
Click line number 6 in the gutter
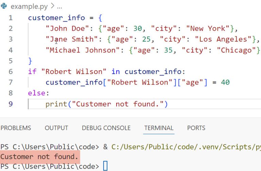pyautogui.click(x=11, y=72)
